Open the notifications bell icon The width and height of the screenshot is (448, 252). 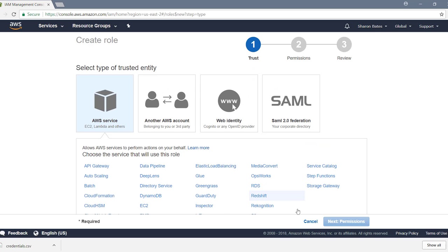(347, 26)
